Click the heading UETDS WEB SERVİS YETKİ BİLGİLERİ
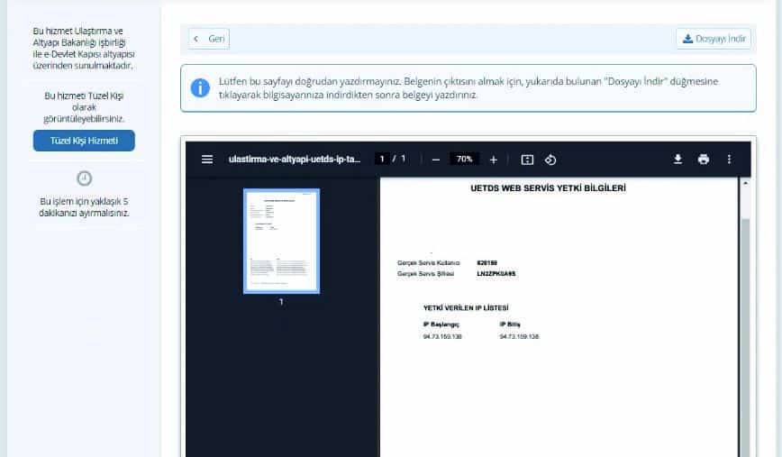Image resolution: width=782 pixels, height=457 pixels. point(548,188)
